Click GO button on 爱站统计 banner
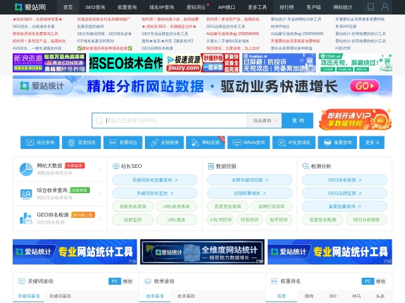This screenshot has height=303, width=405. (364, 86)
